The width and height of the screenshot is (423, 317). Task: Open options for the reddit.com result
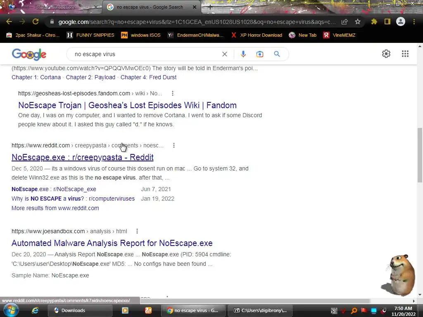(174, 145)
